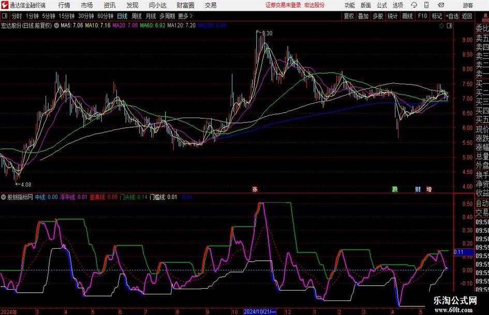This screenshot has height=315, width=489.
Task: Click the MA60: 6.92 label
Action: (x=153, y=25)
